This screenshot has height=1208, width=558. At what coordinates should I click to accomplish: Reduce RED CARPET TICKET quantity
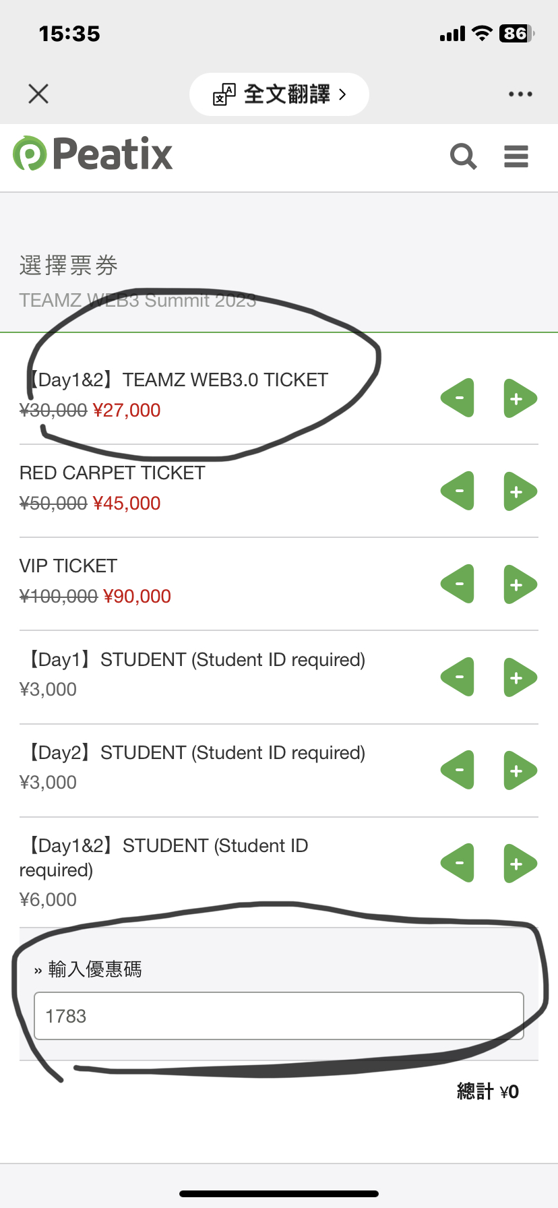click(x=458, y=491)
